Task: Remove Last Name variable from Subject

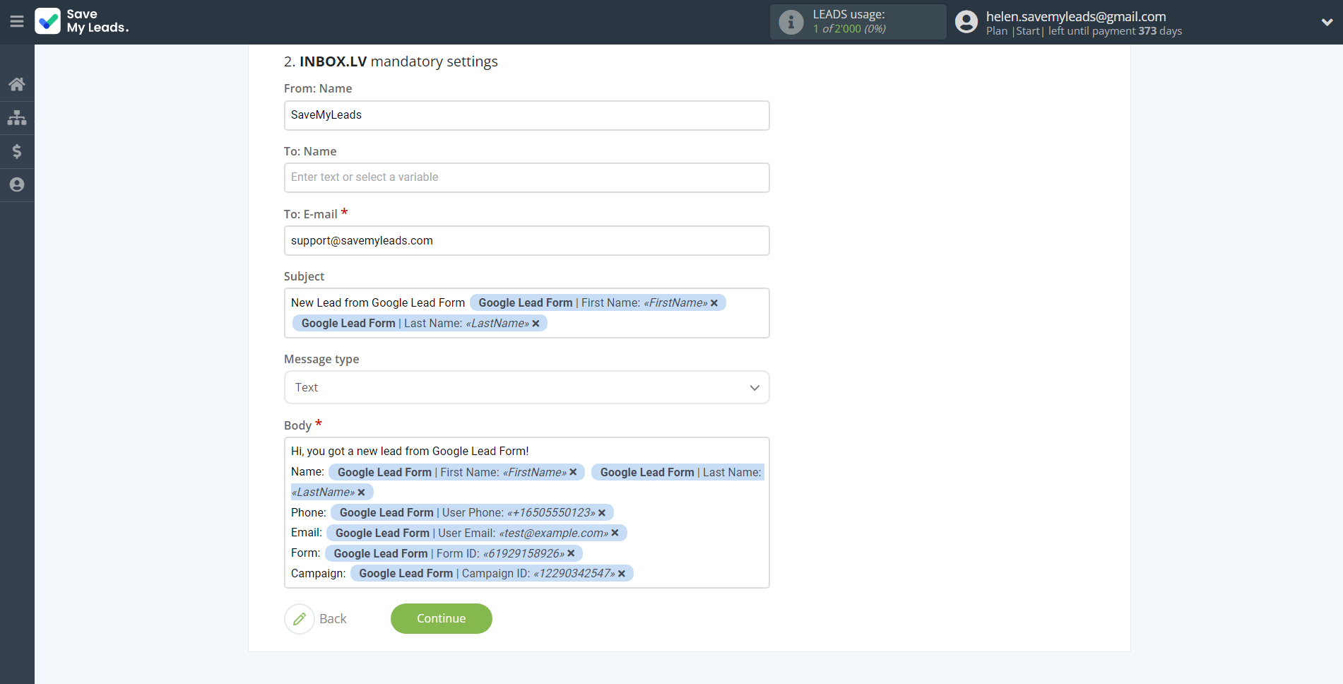Action: 536,324
